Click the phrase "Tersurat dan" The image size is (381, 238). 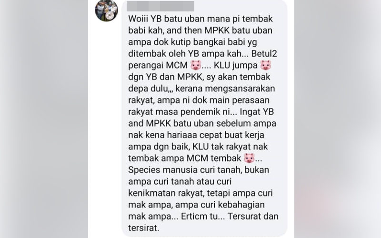point(253,217)
